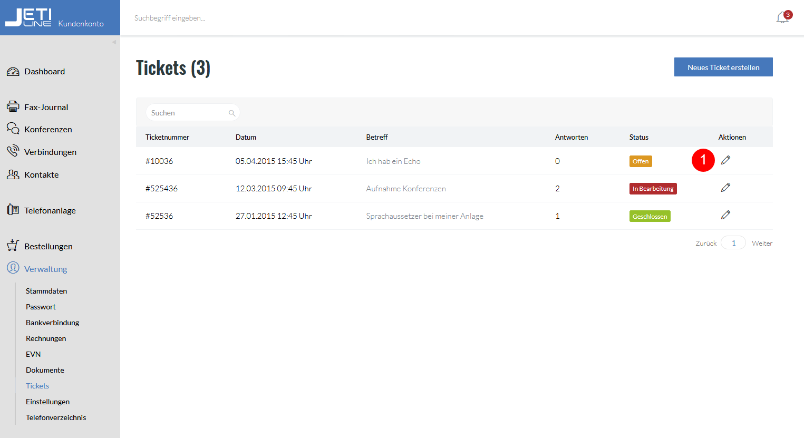Open ticket subject Aufnahme Konferenzen
The image size is (804, 438).
point(406,189)
